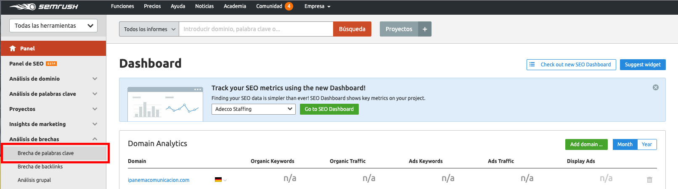Select Análisis grupal
This screenshot has height=189, width=678.
pos(53,180)
